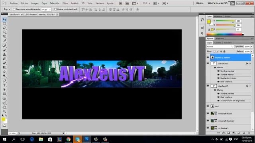The height and width of the screenshot is (143, 255).
Task: Expand the workspace switcher chevrons
Action: (232, 3)
